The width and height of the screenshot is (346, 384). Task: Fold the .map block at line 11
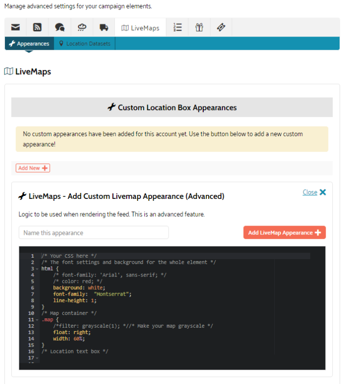[x=37, y=320]
